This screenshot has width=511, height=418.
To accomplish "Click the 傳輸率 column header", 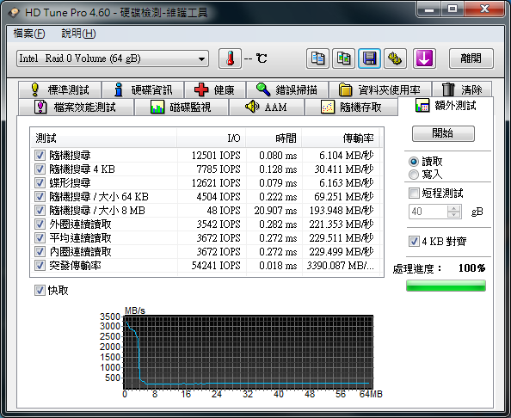I will [x=341, y=138].
